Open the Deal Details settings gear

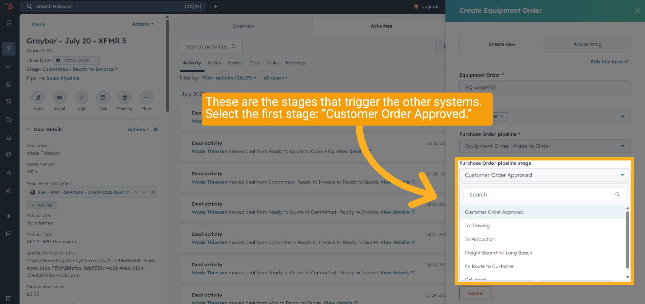point(156,129)
